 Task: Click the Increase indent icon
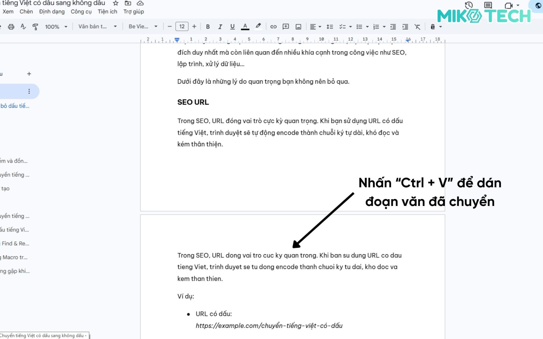pyautogui.click(x=405, y=27)
